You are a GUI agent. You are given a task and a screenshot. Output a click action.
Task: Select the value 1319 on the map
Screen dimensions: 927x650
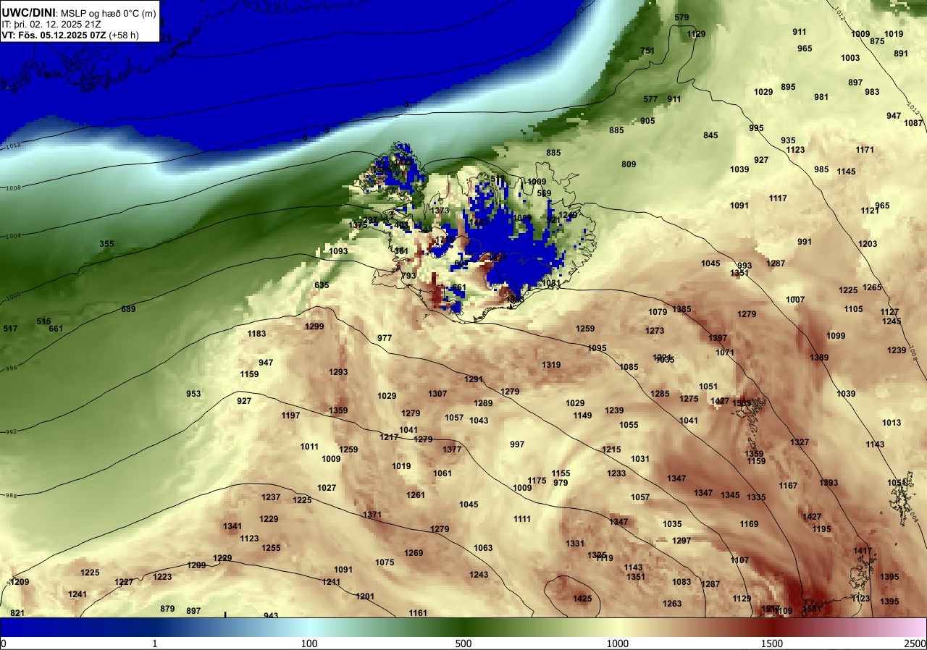point(551,365)
